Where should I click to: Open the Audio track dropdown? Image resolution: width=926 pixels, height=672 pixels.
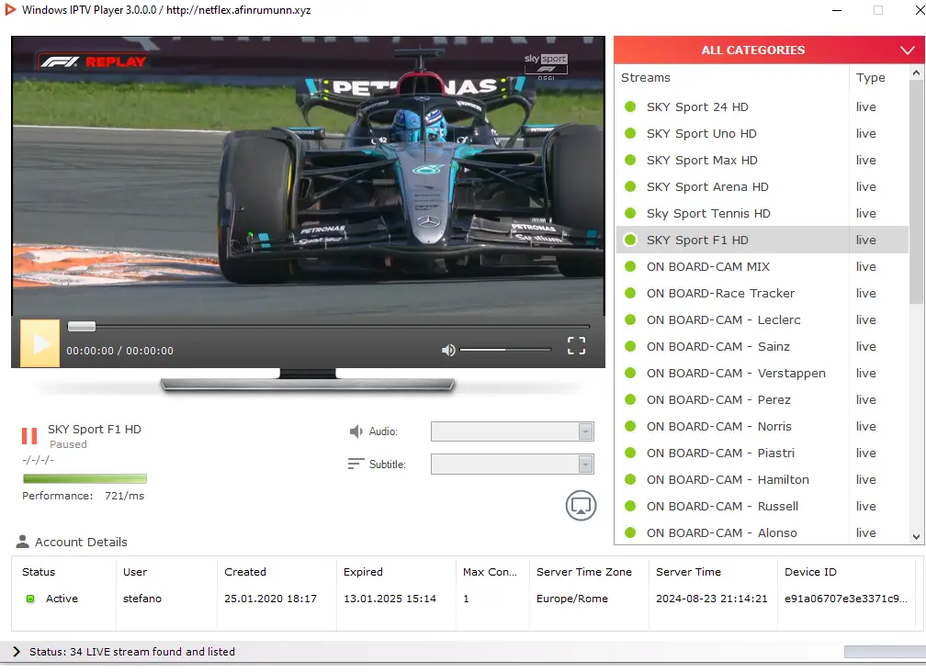coord(512,431)
